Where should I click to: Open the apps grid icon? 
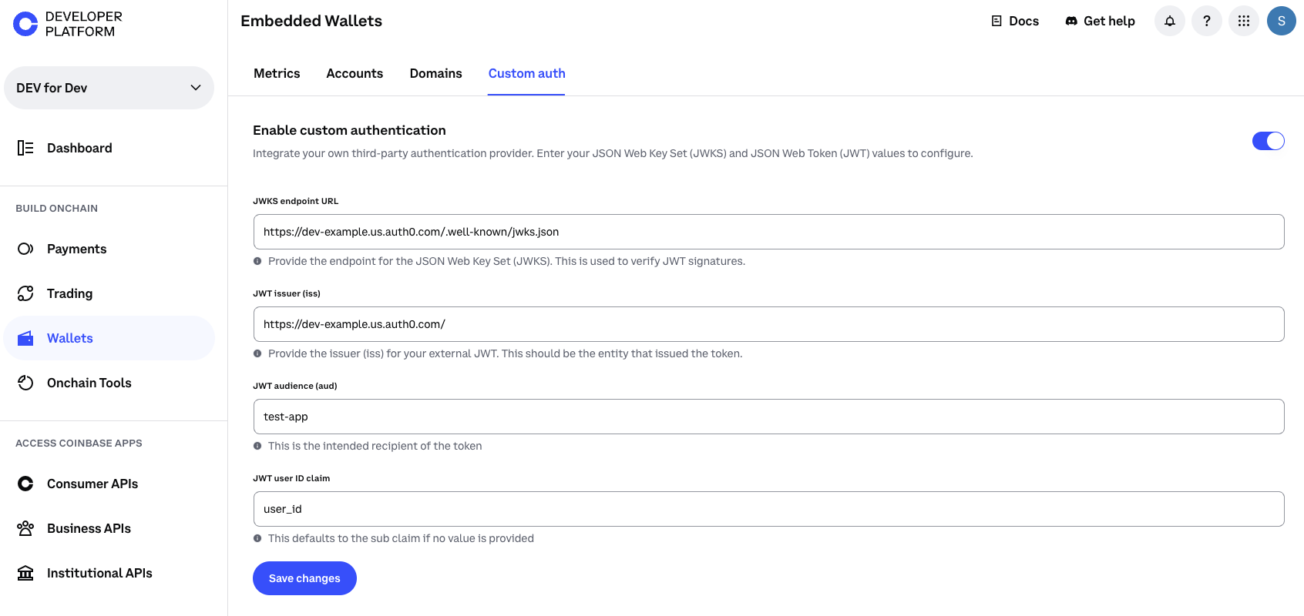pyautogui.click(x=1243, y=21)
